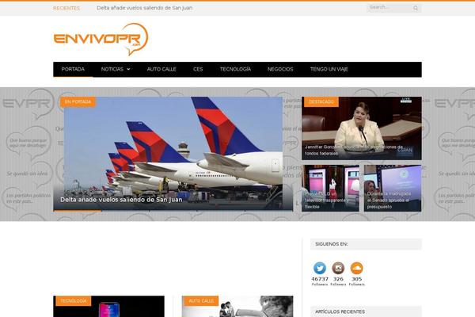Click the 46737 Twitter followers count

(x=320, y=279)
